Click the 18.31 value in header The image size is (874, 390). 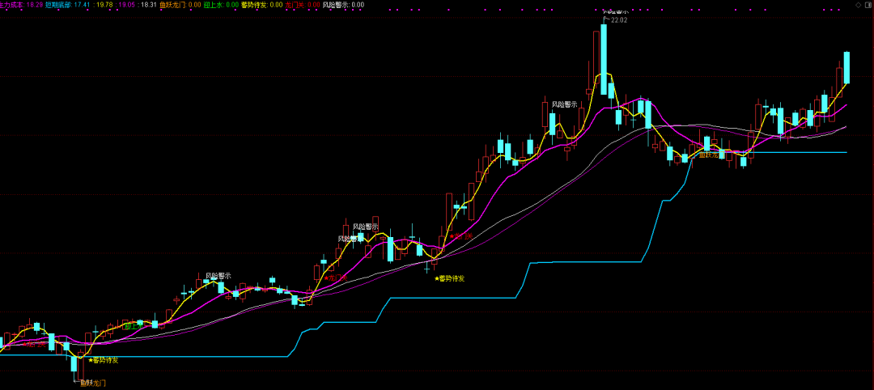tap(148, 5)
